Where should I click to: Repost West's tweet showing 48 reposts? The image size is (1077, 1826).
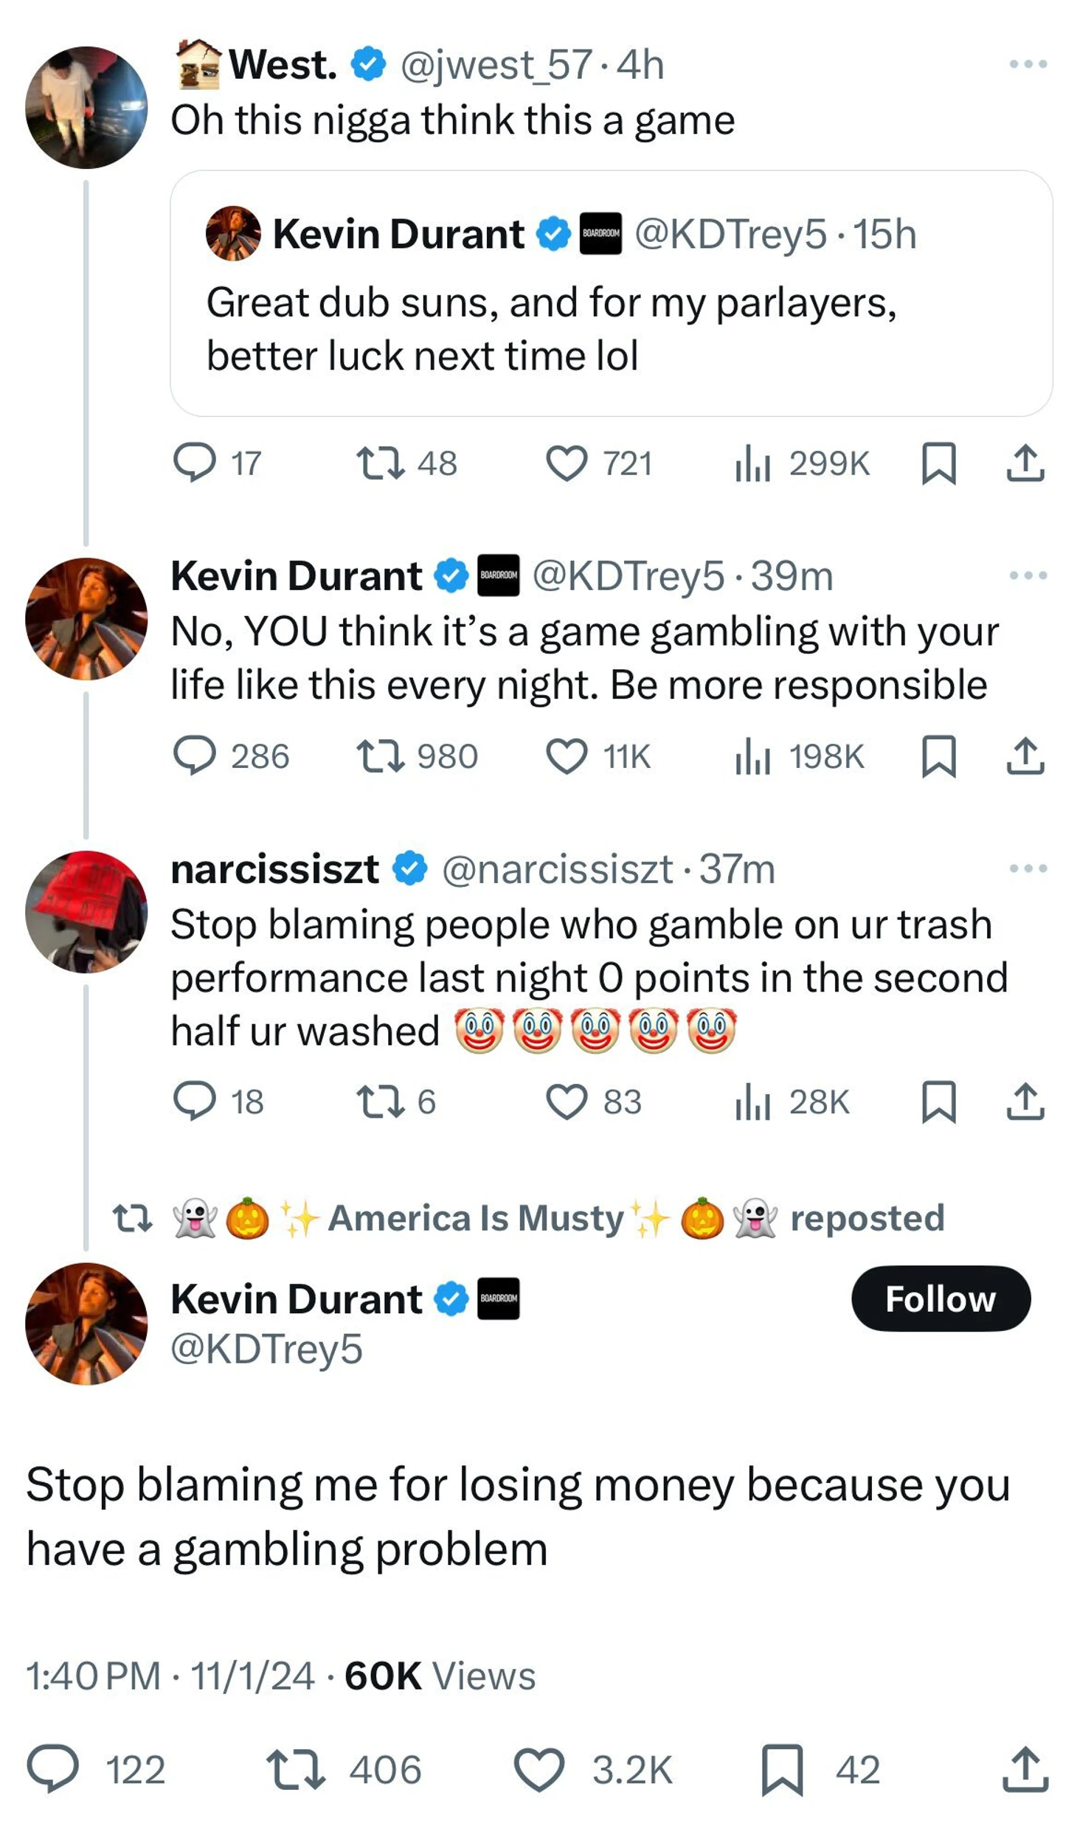coord(380,463)
